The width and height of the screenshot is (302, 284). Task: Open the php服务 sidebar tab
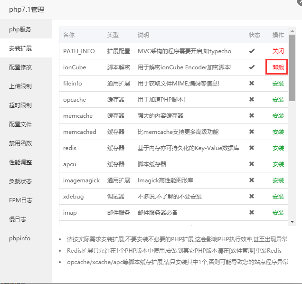(20, 29)
